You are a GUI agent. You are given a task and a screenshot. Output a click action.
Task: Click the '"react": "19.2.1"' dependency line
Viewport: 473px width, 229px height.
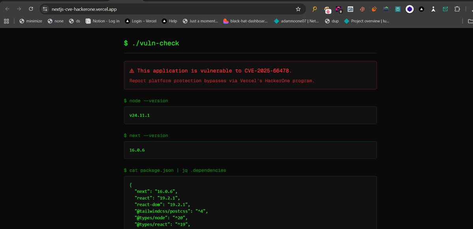tap(157, 198)
